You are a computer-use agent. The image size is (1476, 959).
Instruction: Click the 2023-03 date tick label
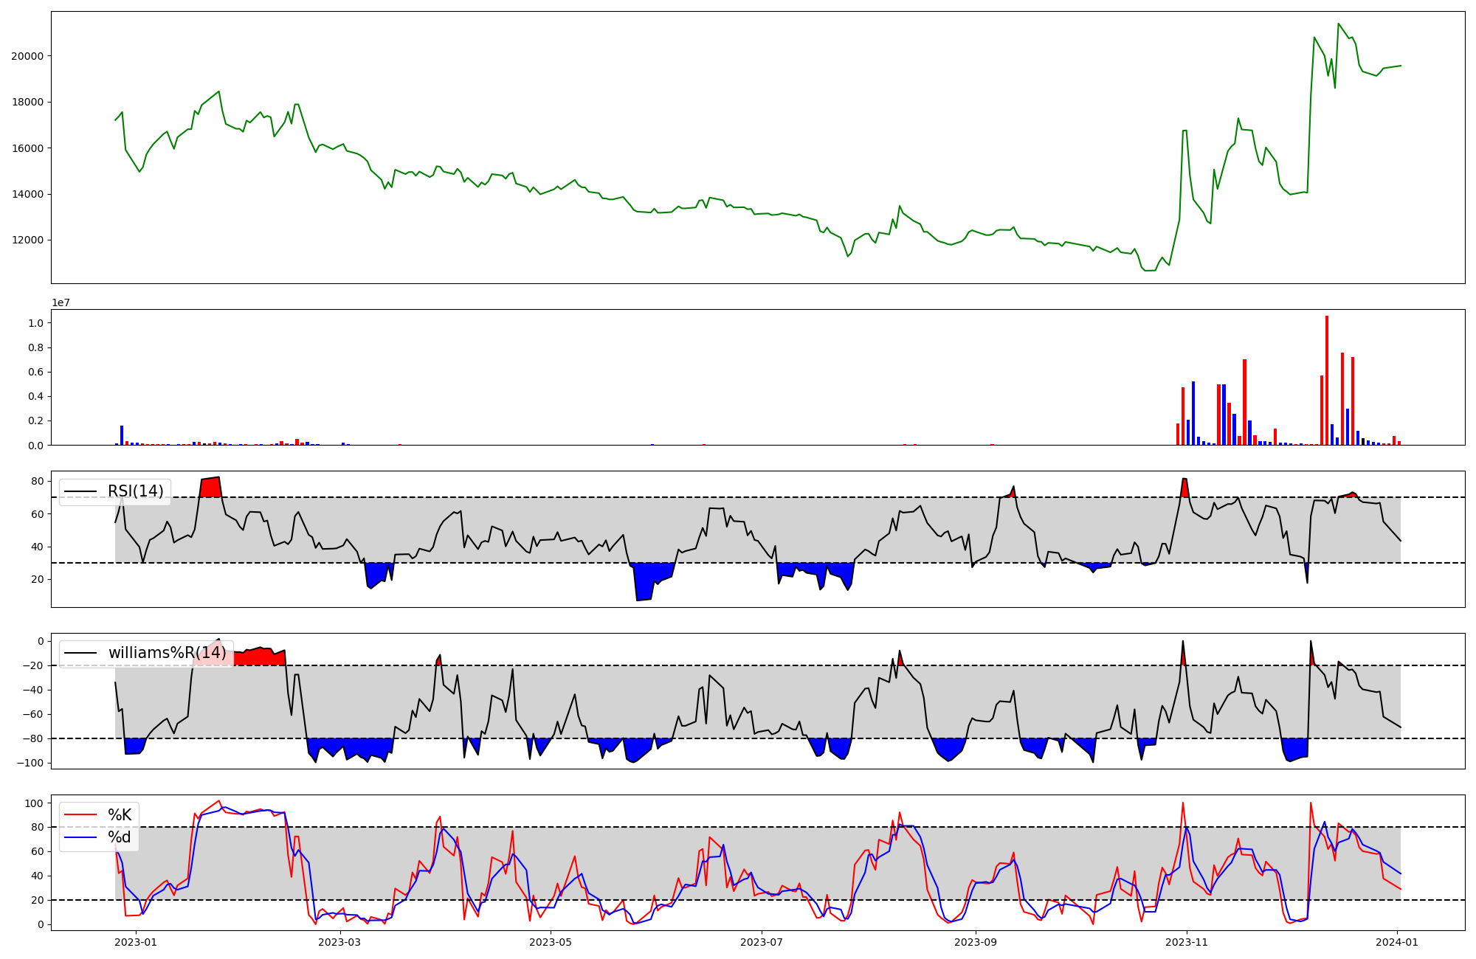click(340, 942)
